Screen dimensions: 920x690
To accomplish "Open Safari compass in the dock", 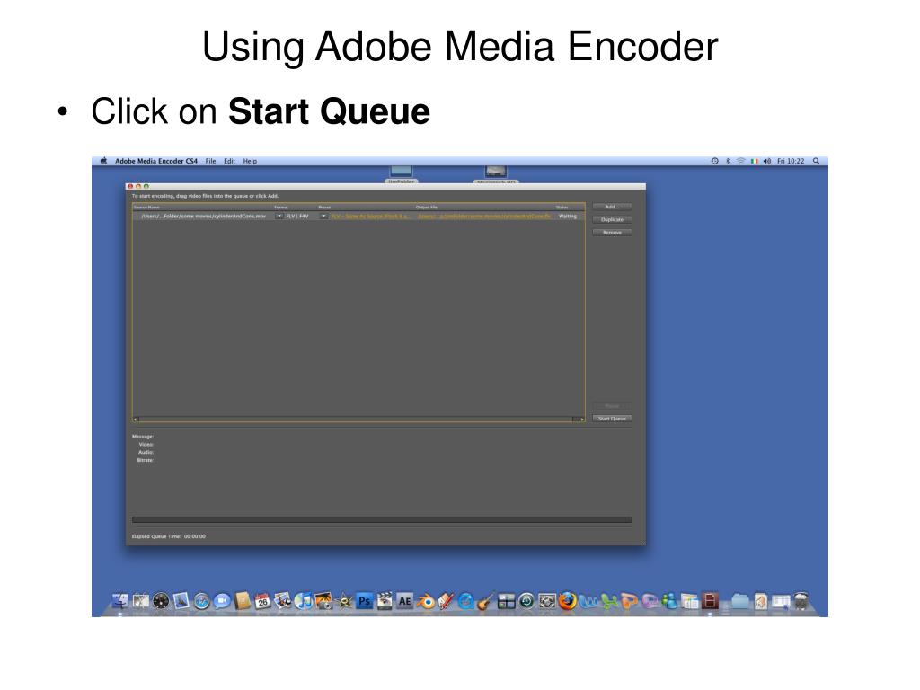I will point(201,601).
